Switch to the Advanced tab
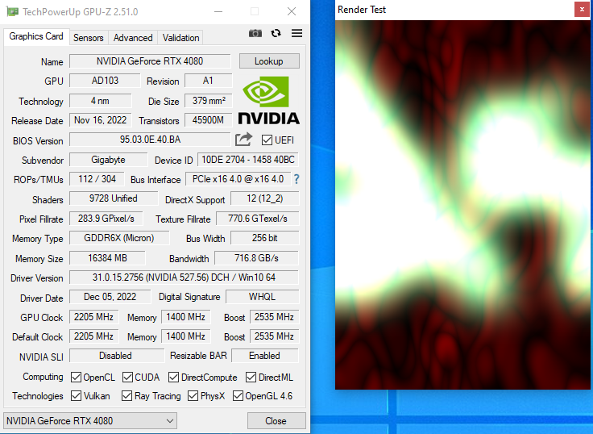 coord(133,38)
